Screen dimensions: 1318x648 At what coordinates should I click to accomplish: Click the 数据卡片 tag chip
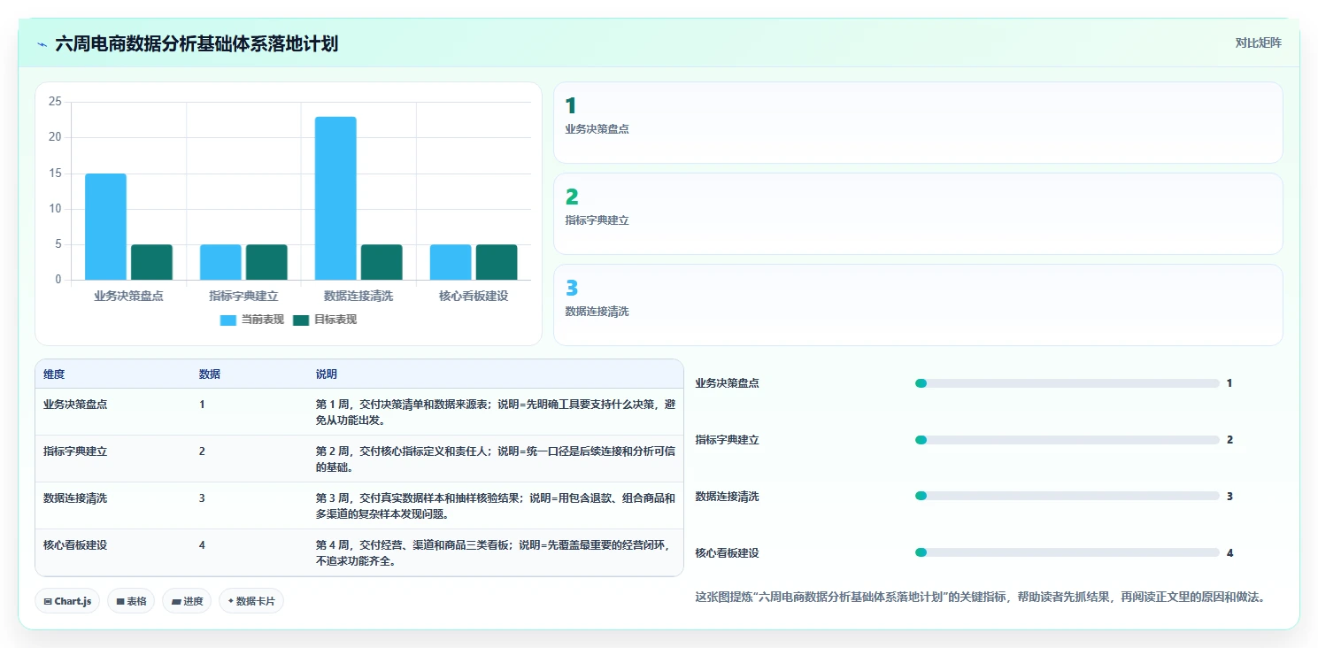coord(251,601)
